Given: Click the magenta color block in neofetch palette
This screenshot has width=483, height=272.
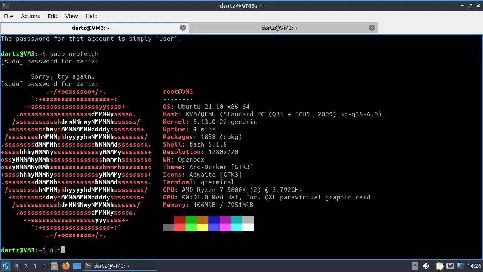Looking at the screenshot, I should coord(225,224).
